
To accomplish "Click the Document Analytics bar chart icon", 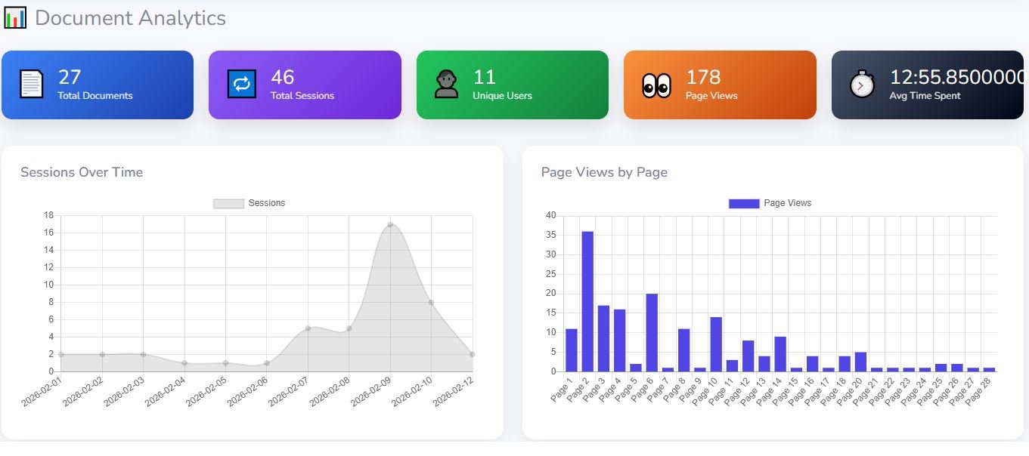I will pos(14,17).
